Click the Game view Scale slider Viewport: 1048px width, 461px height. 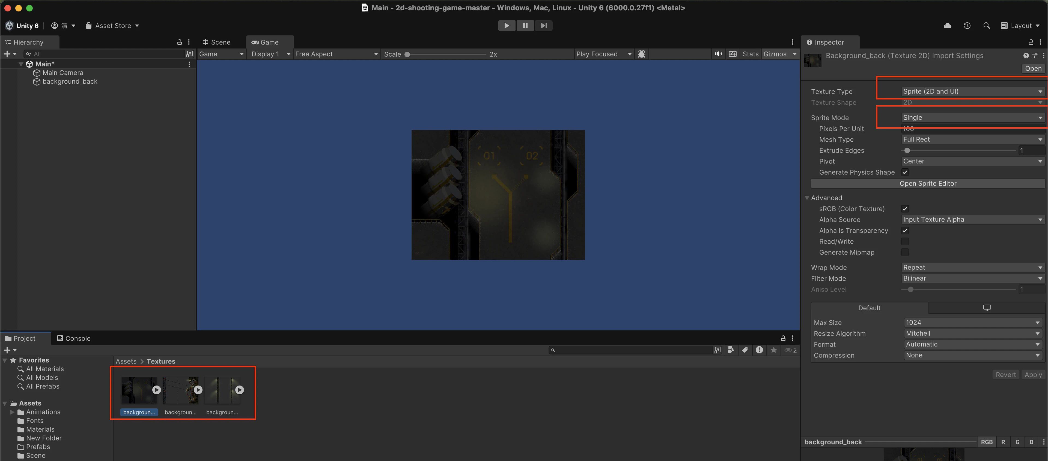coord(446,54)
